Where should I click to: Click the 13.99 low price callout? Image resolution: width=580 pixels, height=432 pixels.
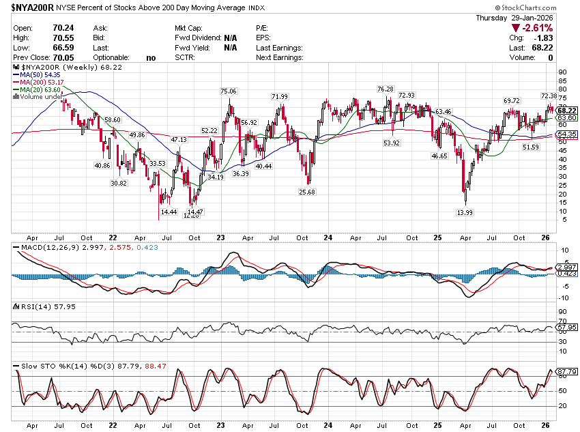click(465, 213)
